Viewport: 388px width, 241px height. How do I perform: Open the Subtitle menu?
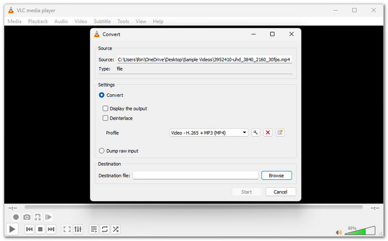point(102,21)
